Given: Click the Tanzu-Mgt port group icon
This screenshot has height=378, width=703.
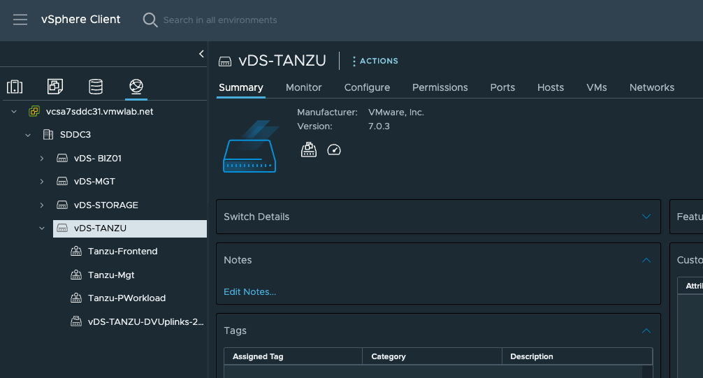Looking at the screenshot, I should click(76, 275).
